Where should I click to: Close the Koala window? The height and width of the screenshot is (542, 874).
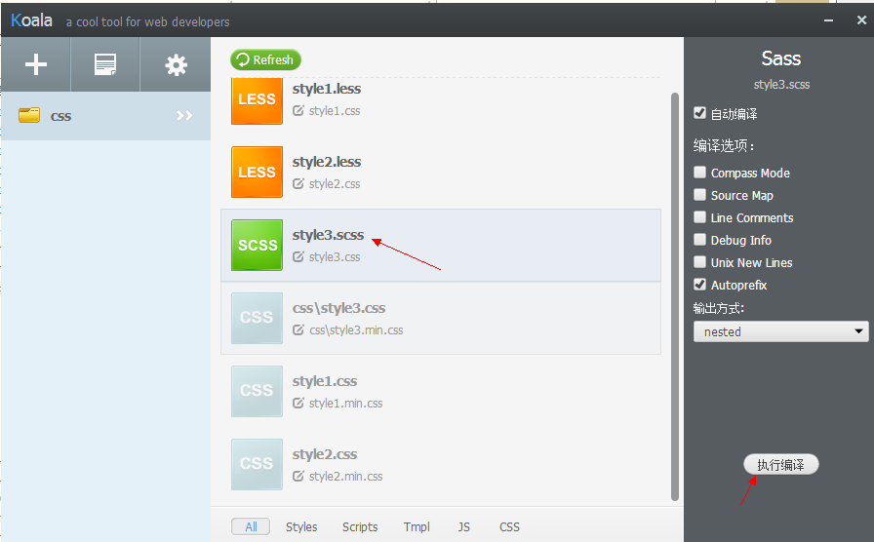[x=861, y=20]
